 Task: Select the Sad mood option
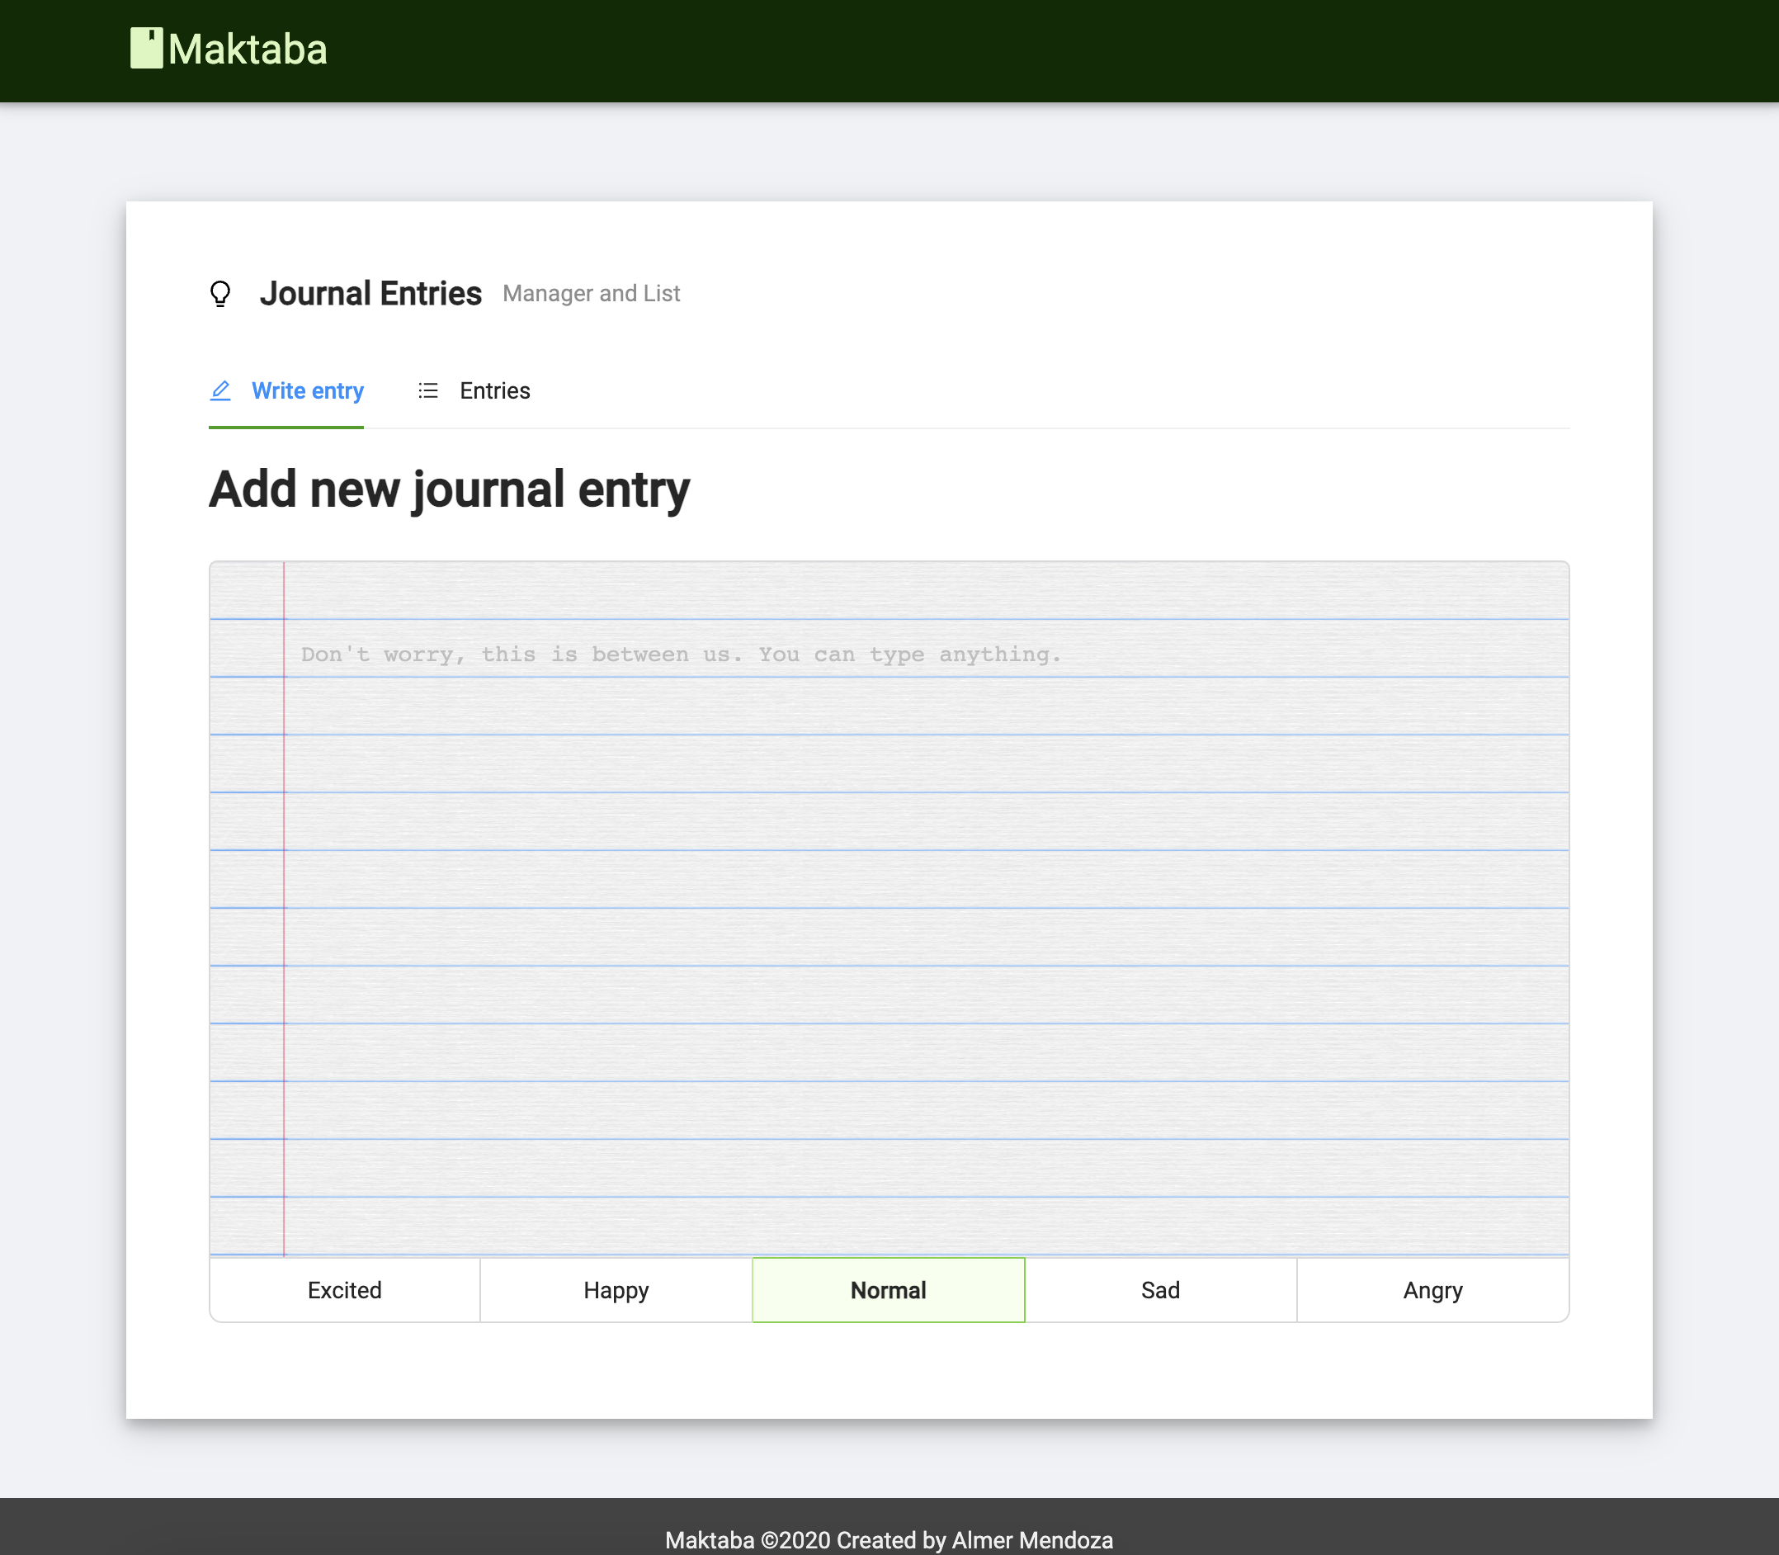(1160, 1288)
